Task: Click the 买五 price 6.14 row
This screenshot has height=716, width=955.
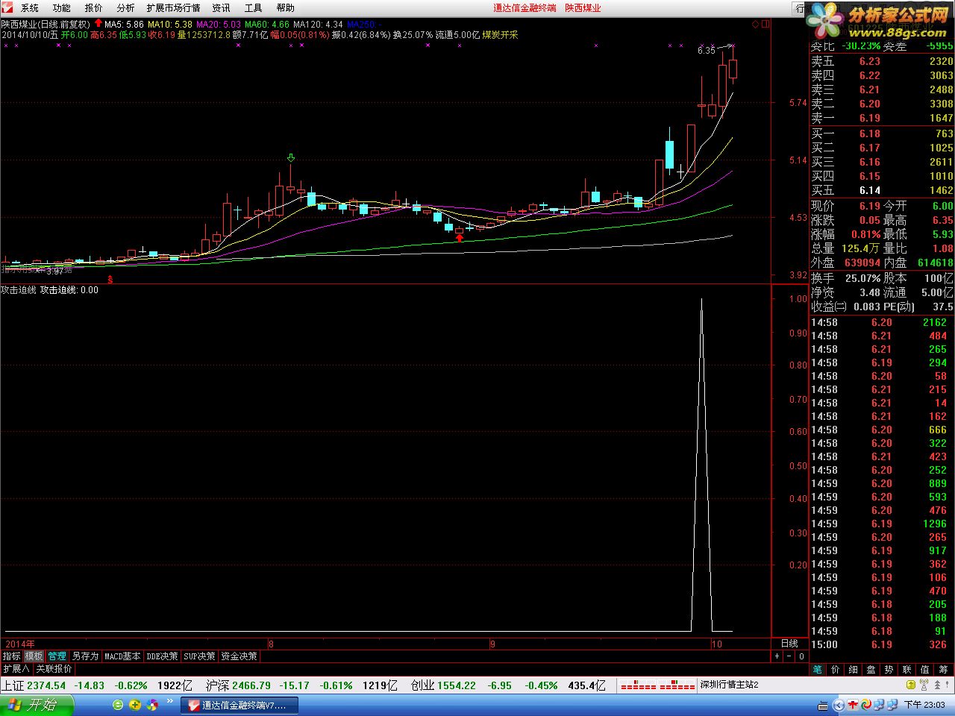Action: tap(882, 191)
